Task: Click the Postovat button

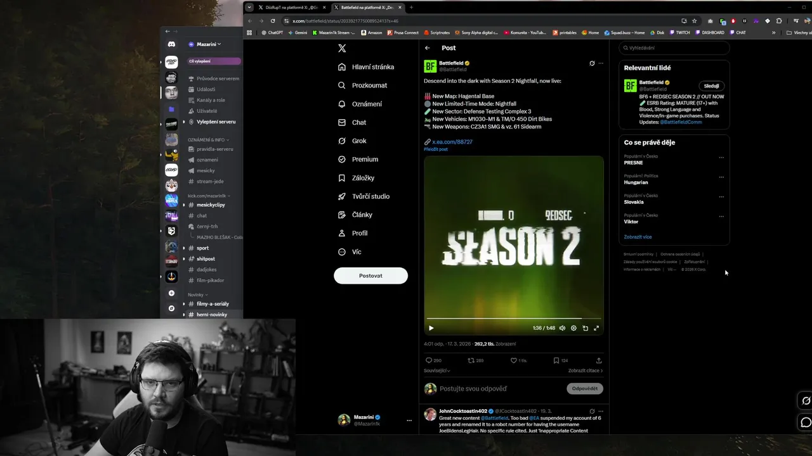Action: point(370,275)
